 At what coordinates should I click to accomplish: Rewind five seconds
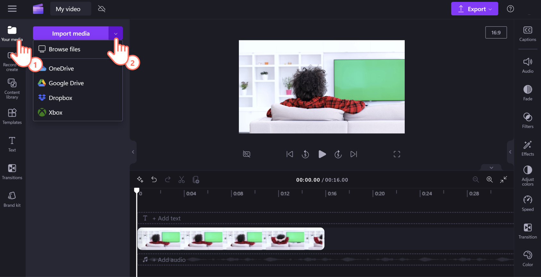coord(305,154)
